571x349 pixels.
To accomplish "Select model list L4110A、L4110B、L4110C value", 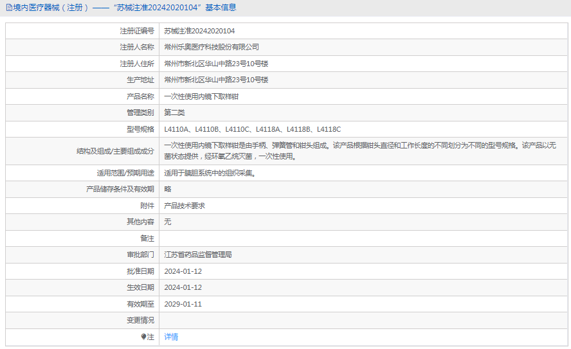I will pyautogui.click(x=252, y=129).
